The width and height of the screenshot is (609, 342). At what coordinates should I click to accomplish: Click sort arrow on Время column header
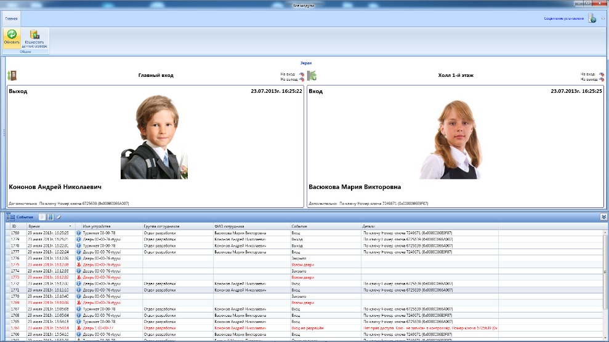70,226
